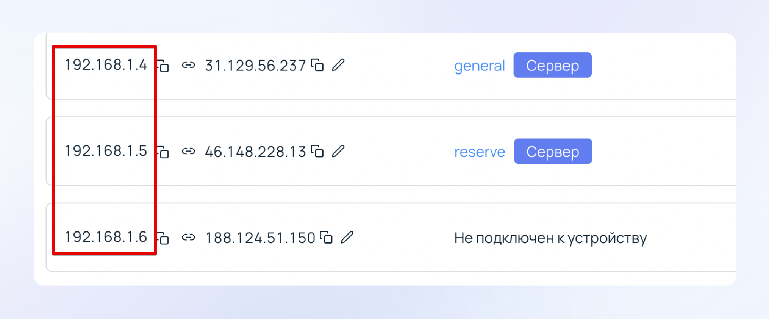This screenshot has width=769, height=319.
Task: Copy the private IP 192.168.1.5
Action: (x=163, y=152)
